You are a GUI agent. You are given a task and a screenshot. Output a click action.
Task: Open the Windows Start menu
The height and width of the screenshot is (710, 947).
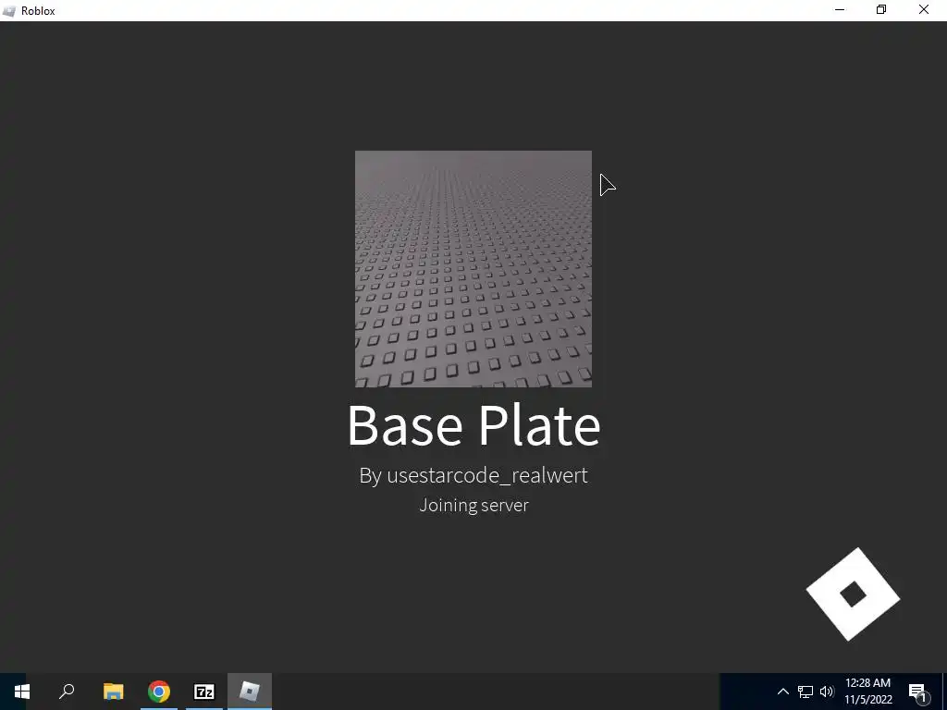pos(22,692)
